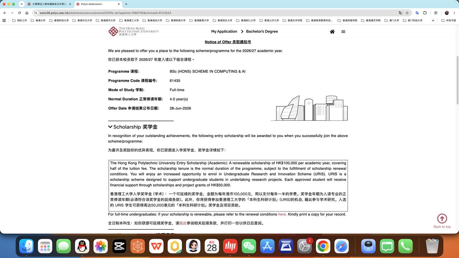
Task: Open the 澳门科技大学 bookmark folder
Action: [412, 20]
